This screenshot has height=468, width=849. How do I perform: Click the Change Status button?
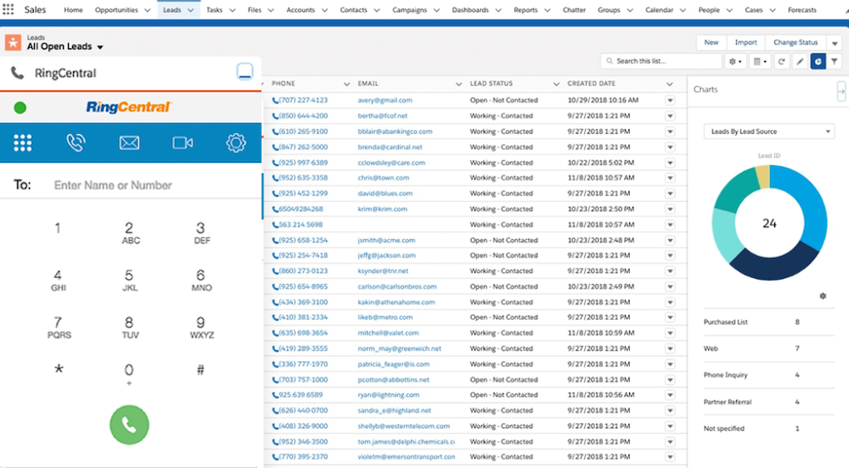coord(796,42)
